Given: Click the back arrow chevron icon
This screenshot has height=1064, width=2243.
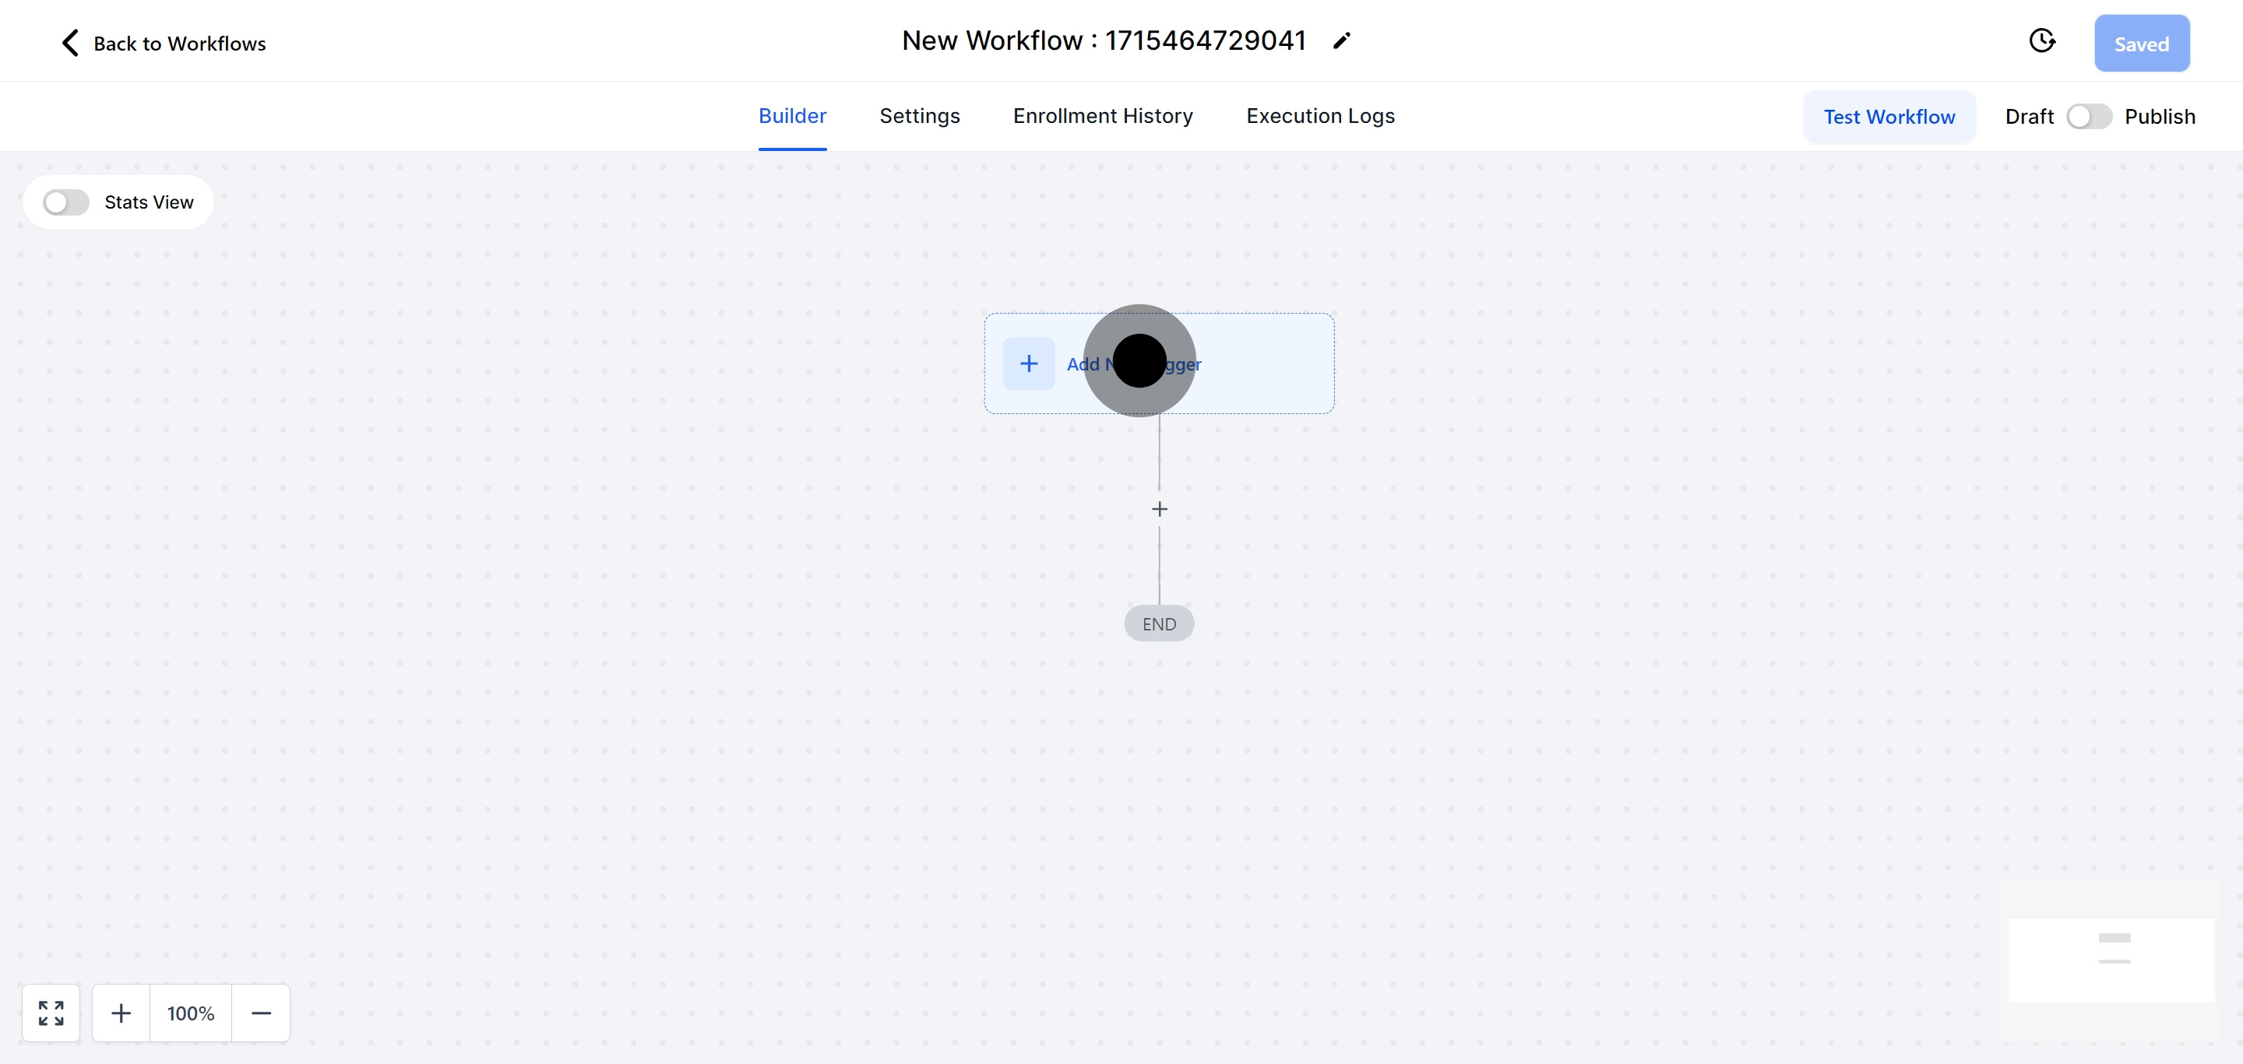Looking at the screenshot, I should [71, 43].
